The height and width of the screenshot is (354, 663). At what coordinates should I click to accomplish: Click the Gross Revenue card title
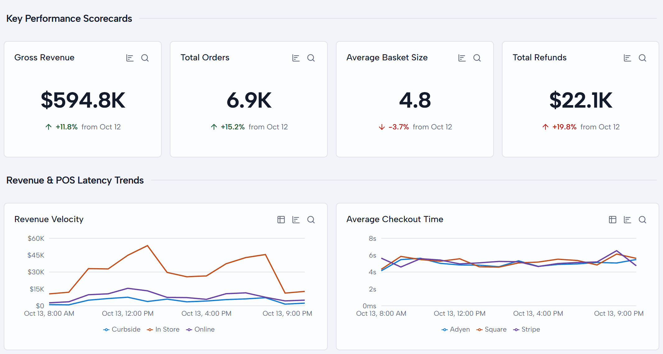click(x=44, y=58)
